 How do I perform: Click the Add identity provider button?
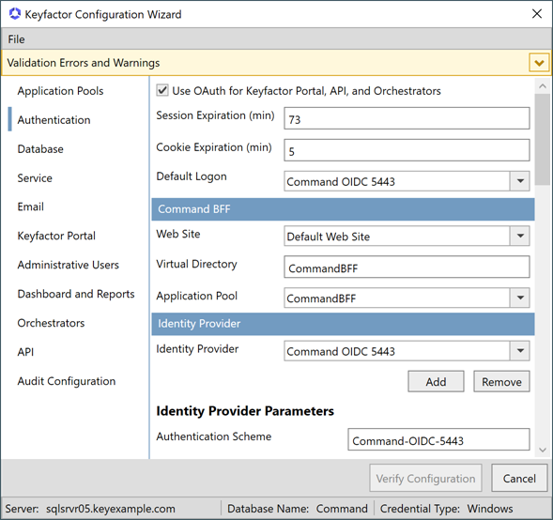click(436, 381)
